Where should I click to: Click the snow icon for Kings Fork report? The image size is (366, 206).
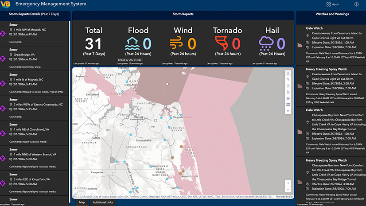3,183
